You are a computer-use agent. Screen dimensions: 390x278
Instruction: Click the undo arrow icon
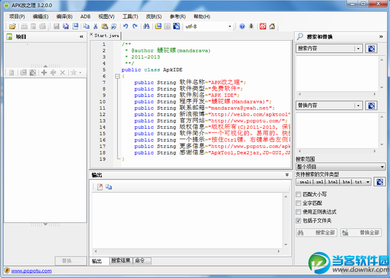click(x=125, y=26)
